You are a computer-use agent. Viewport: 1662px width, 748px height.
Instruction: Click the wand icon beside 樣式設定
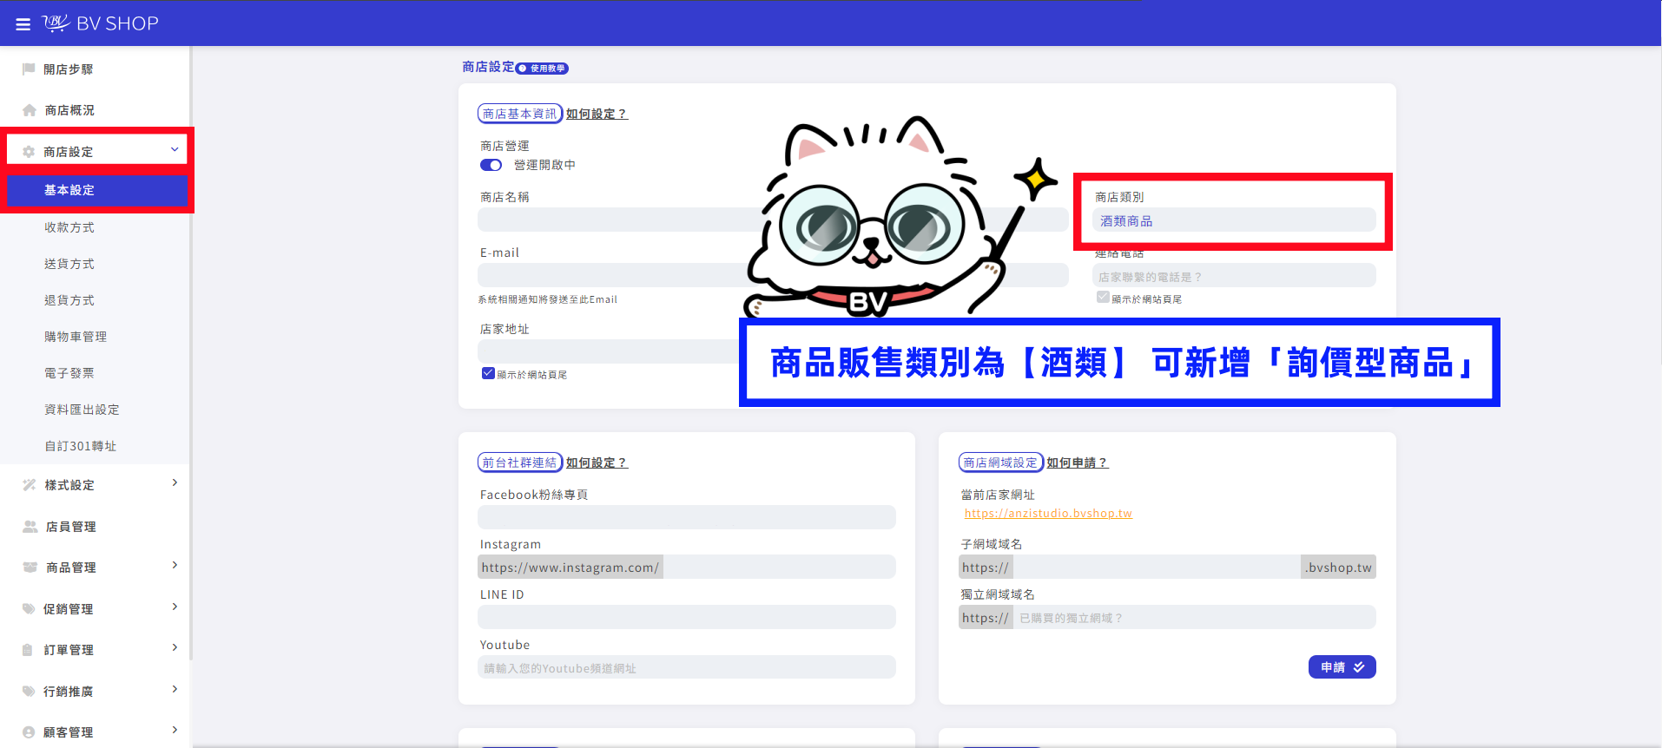[x=30, y=485]
